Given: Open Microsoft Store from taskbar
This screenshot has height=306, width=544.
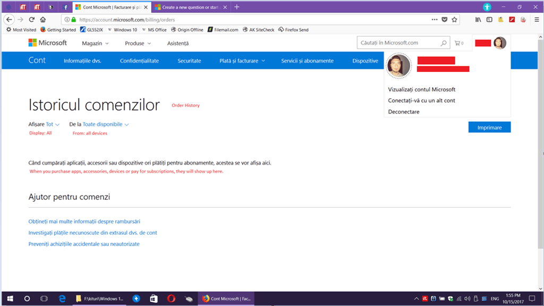Looking at the screenshot, I should (x=154, y=299).
